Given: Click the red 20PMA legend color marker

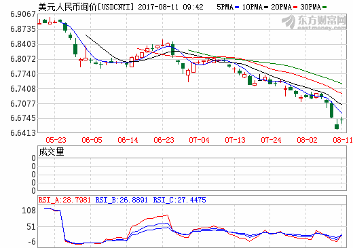Looking at the screenshot, I should coord(295,7).
